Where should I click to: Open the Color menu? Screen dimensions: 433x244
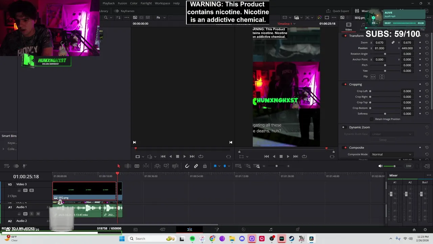click(x=134, y=3)
